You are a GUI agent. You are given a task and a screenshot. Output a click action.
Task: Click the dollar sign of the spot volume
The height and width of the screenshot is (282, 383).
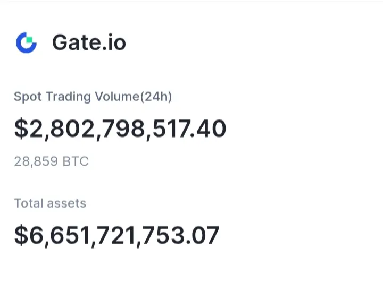click(x=20, y=129)
